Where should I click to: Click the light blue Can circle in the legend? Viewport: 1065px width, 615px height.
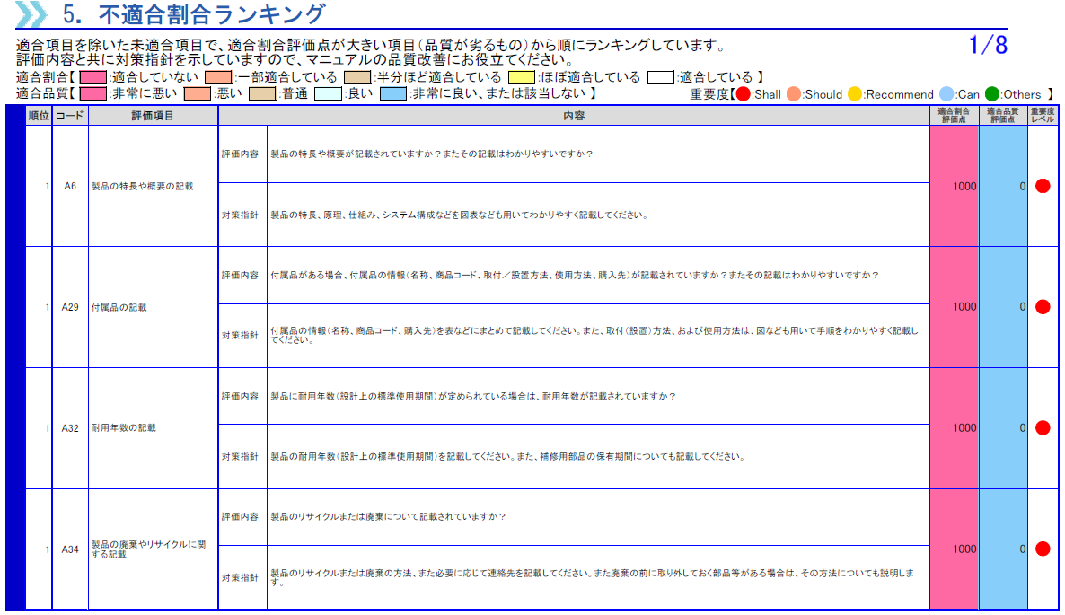[946, 93]
